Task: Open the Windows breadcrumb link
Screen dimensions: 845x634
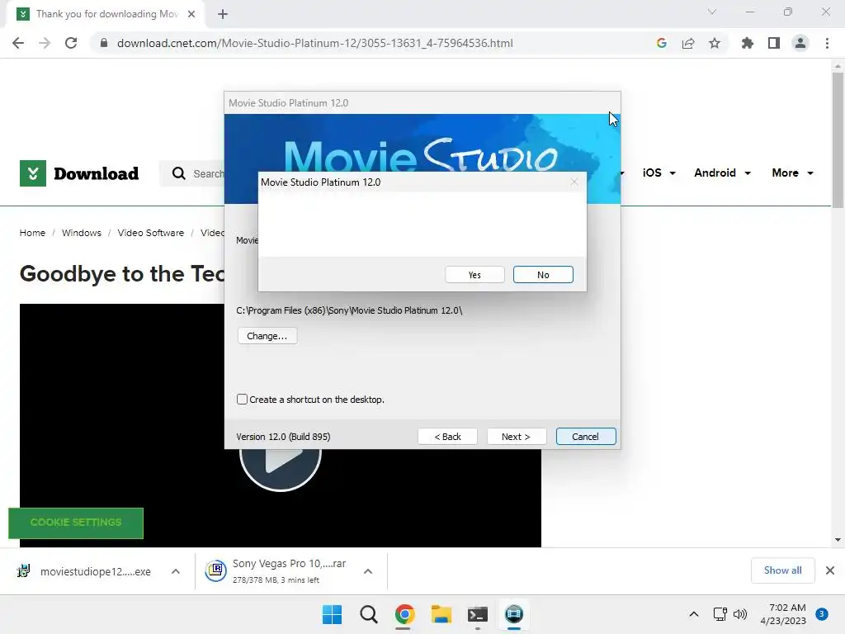Action: pyautogui.click(x=82, y=233)
